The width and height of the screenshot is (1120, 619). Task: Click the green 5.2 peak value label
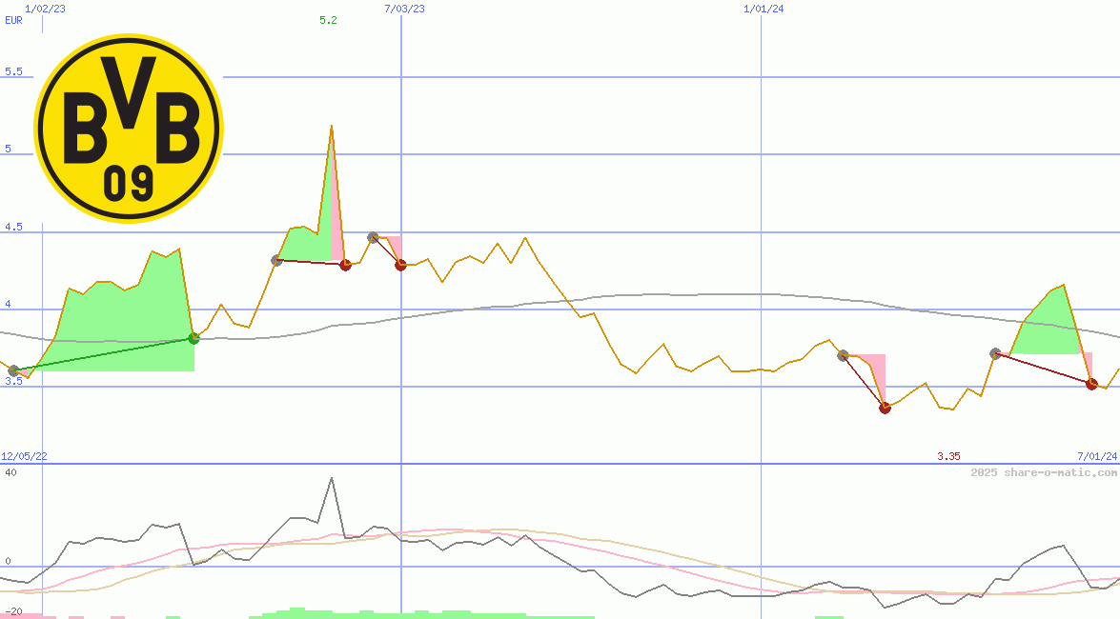[328, 20]
